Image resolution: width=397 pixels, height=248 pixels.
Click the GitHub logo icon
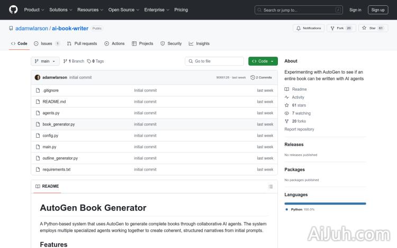[x=13, y=10]
